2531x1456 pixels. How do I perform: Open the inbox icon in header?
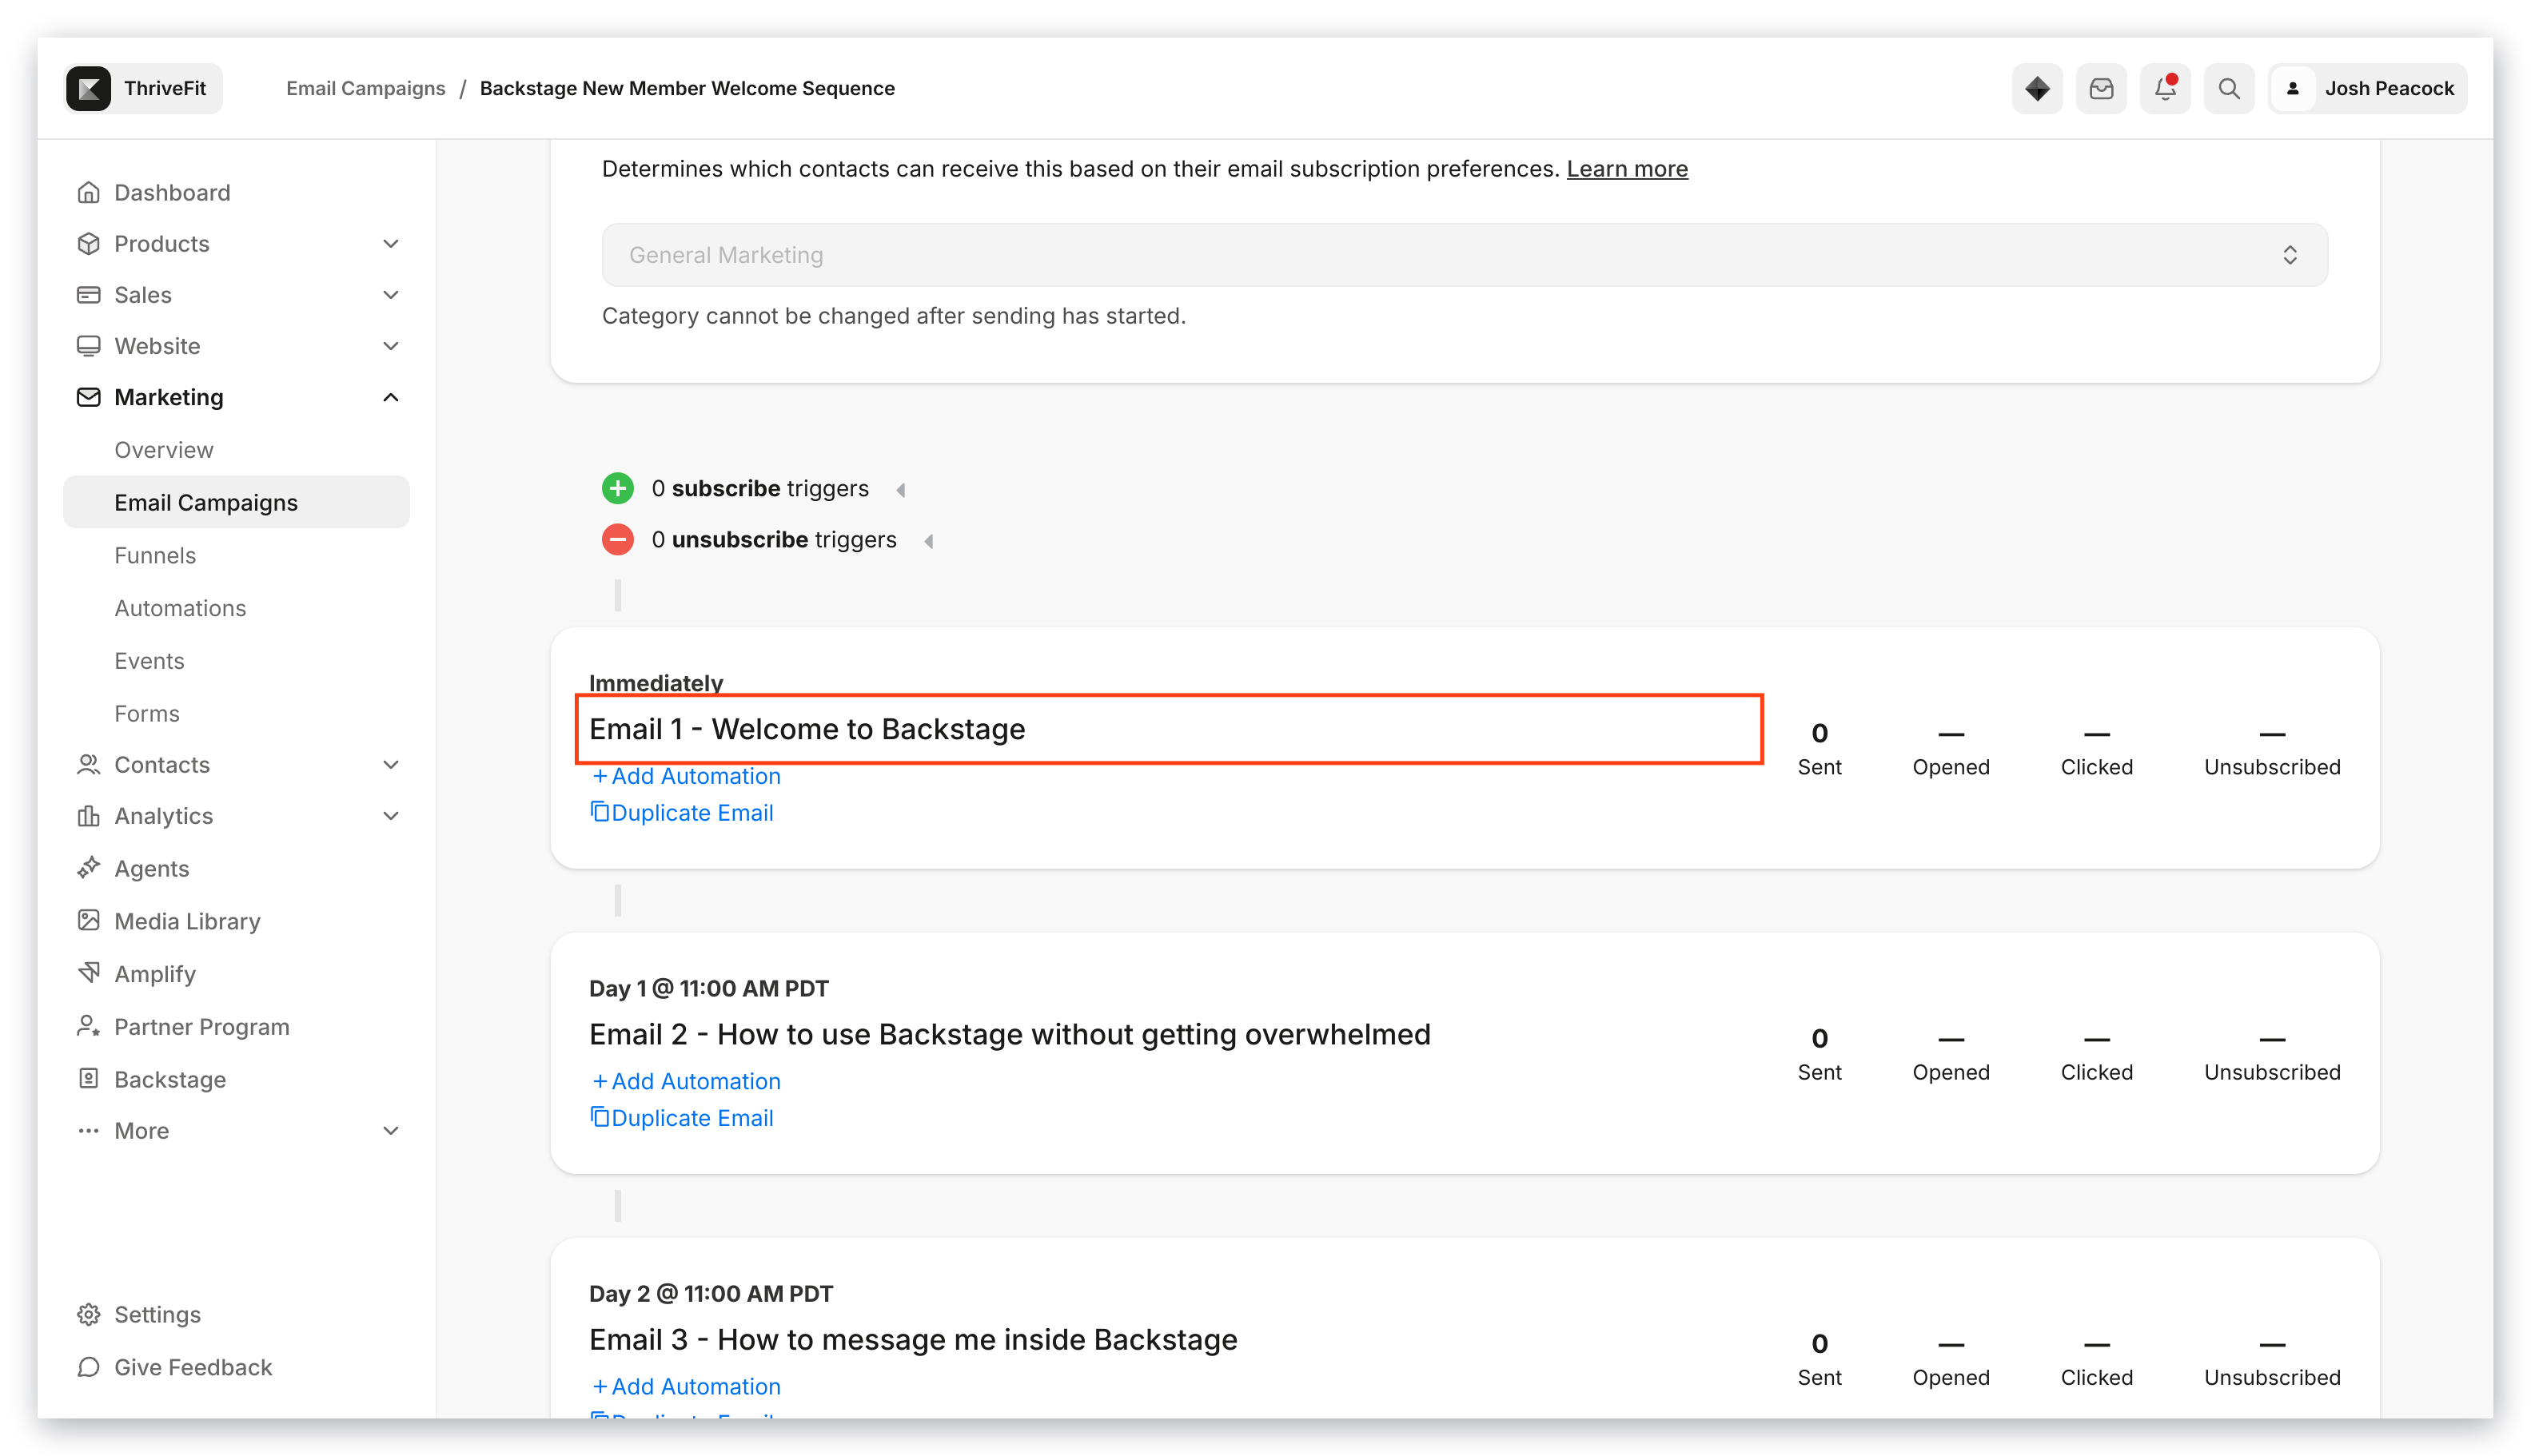coord(2101,88)
